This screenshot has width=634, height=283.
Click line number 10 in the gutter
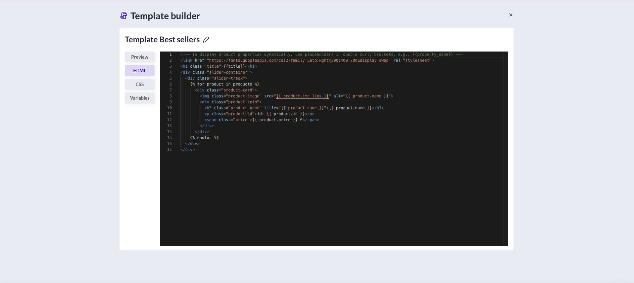tap(170, 108)
